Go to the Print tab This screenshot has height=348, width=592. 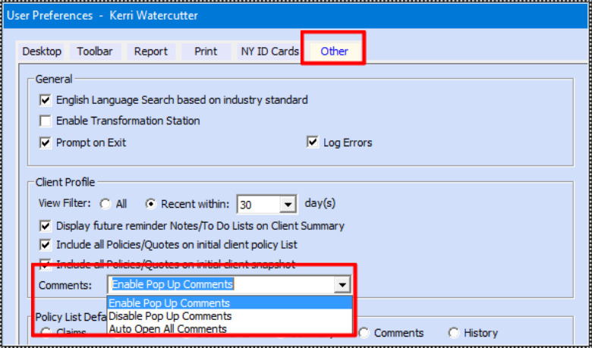click(x=206, y=52)
